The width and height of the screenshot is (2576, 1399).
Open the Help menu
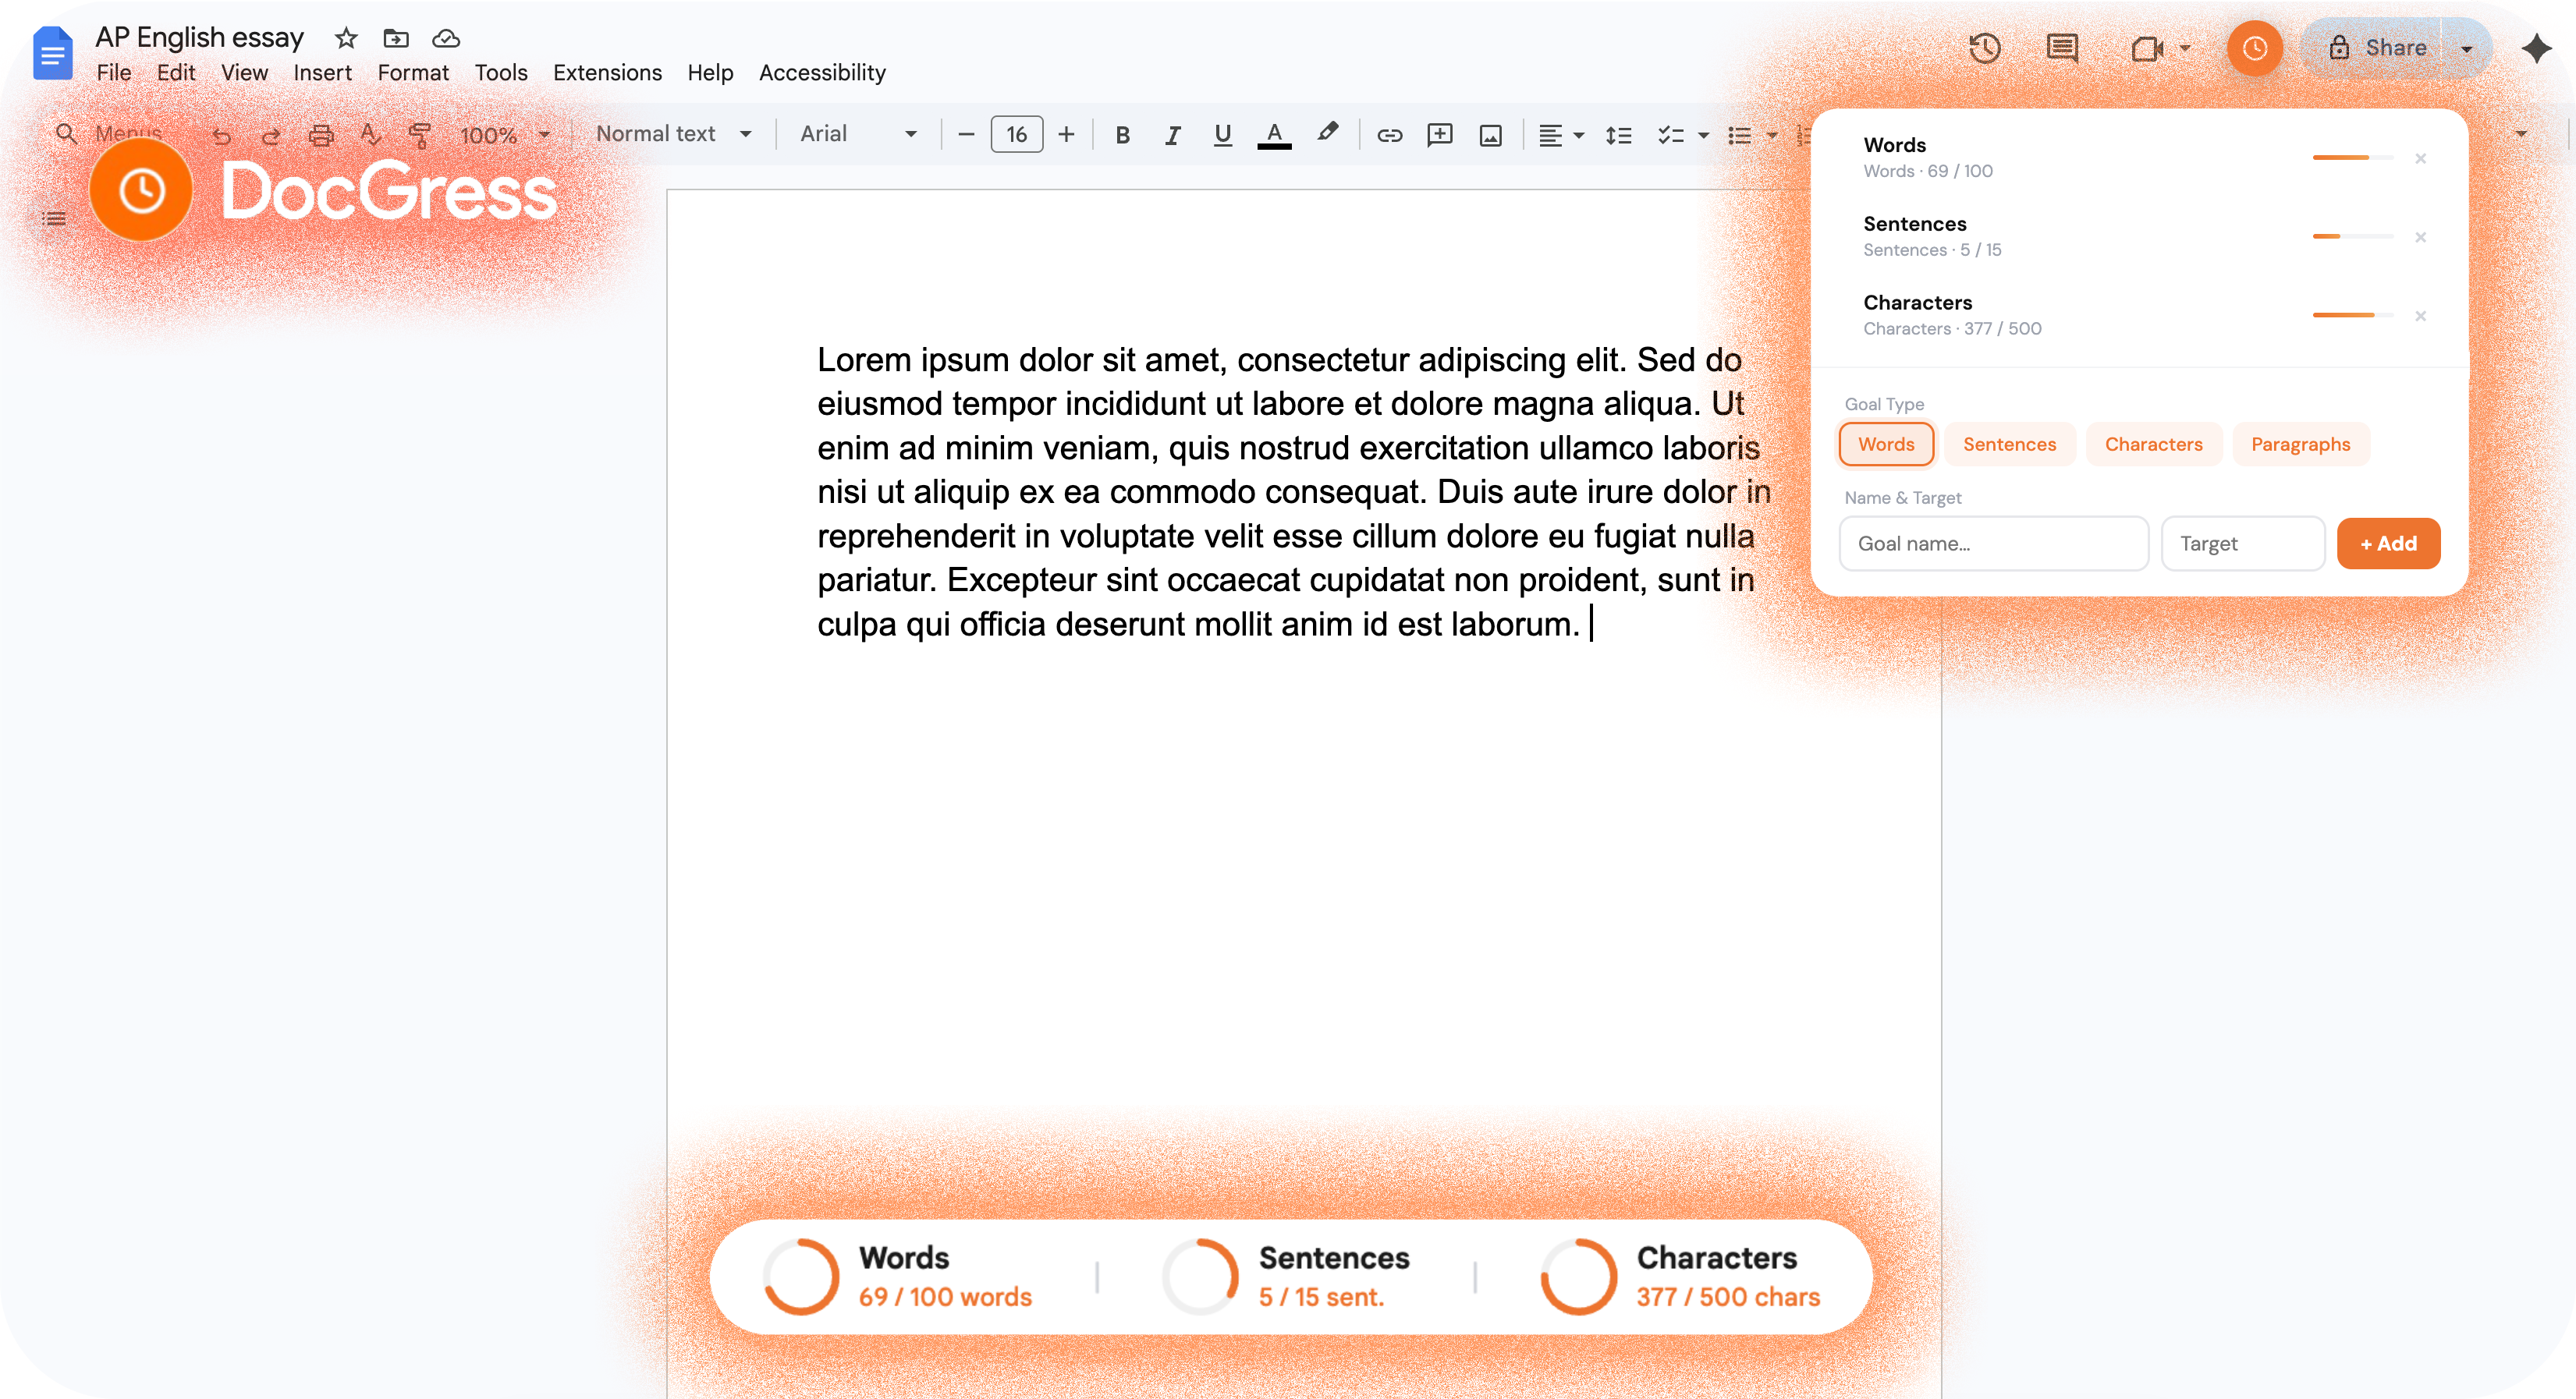tap(710, 73)
